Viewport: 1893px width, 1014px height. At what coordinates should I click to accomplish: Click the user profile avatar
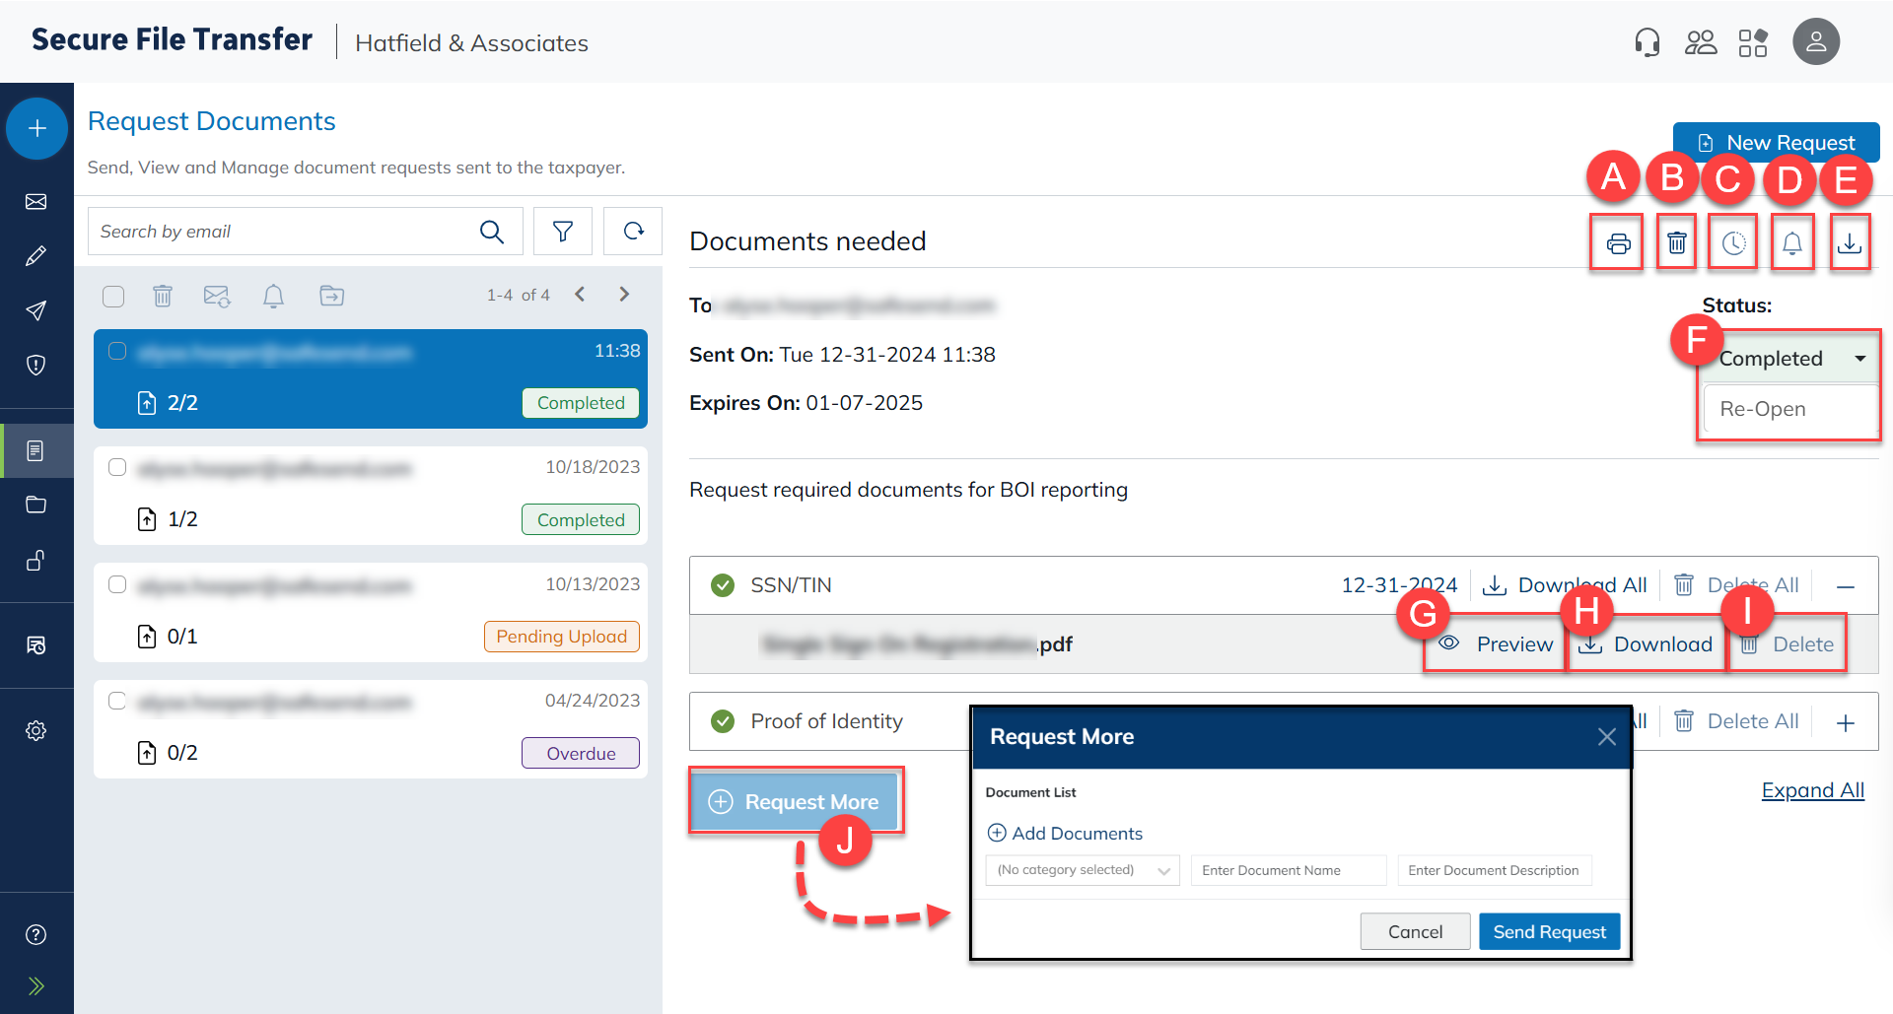(x=1815, y=42)
